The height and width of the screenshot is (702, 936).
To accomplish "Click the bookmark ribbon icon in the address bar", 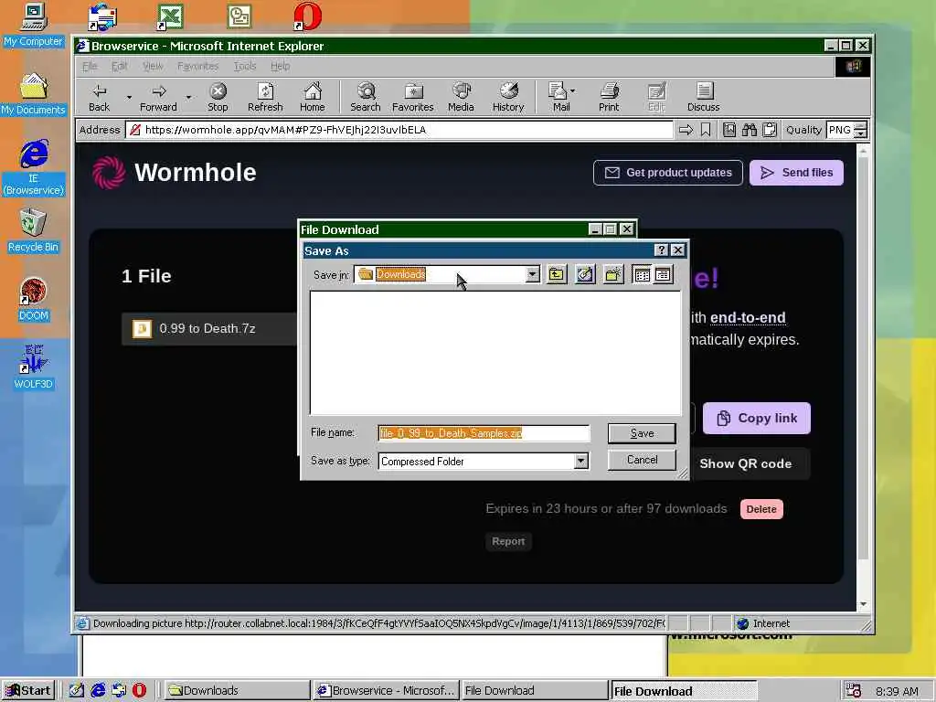I will click(706, 130).
